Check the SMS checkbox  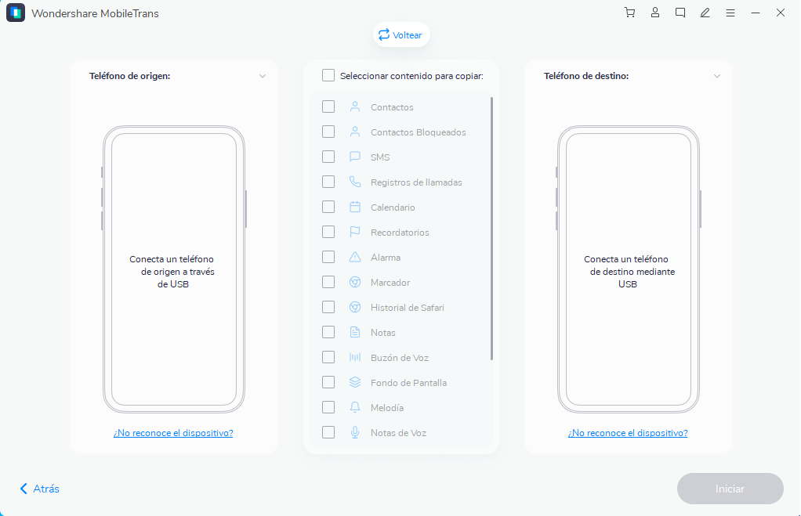(328, 157)
